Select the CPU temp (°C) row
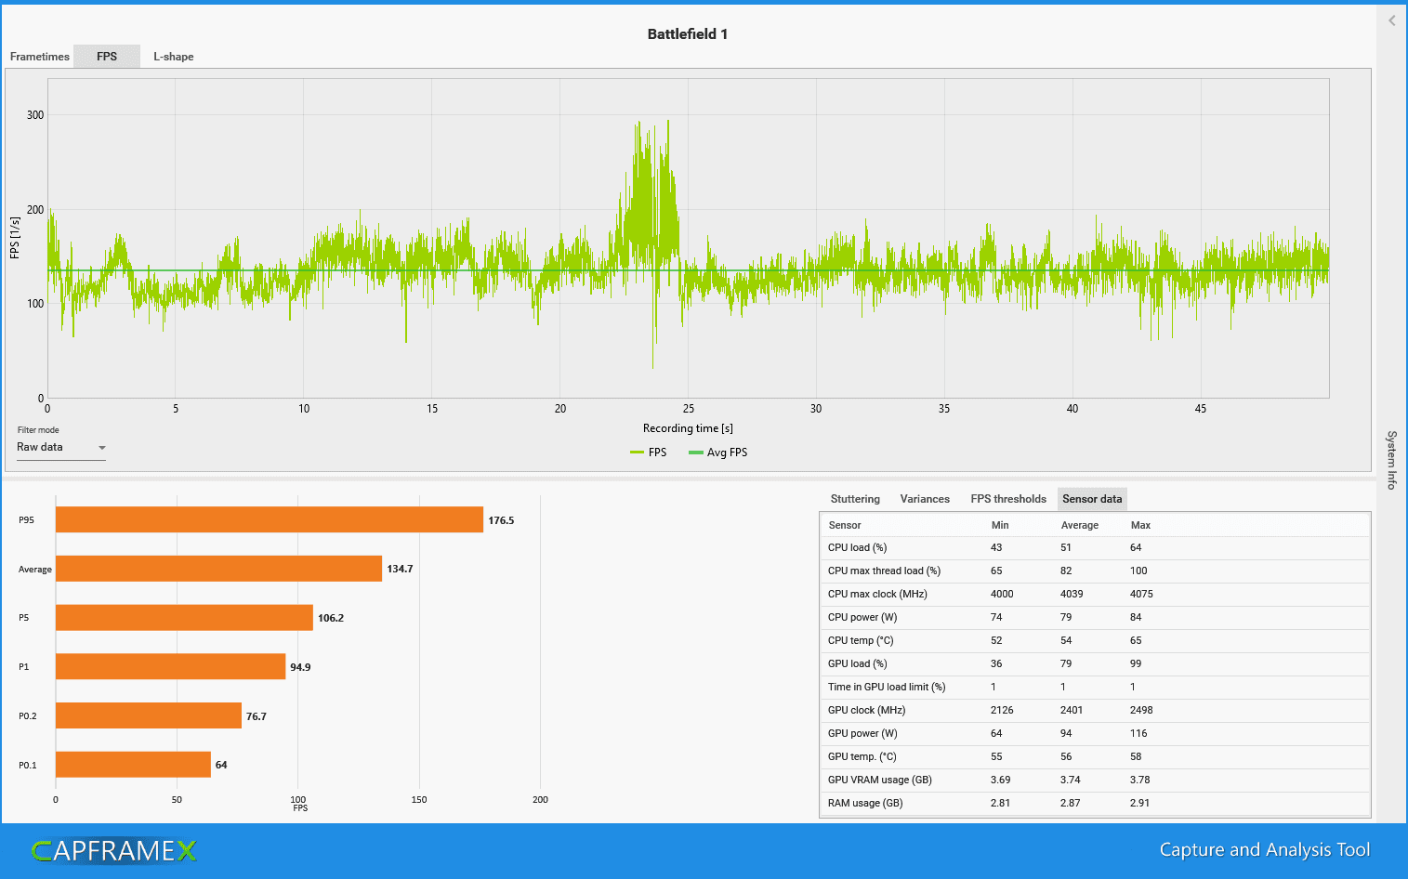The image size is (1408, 879). click(x=1095, y=641)
